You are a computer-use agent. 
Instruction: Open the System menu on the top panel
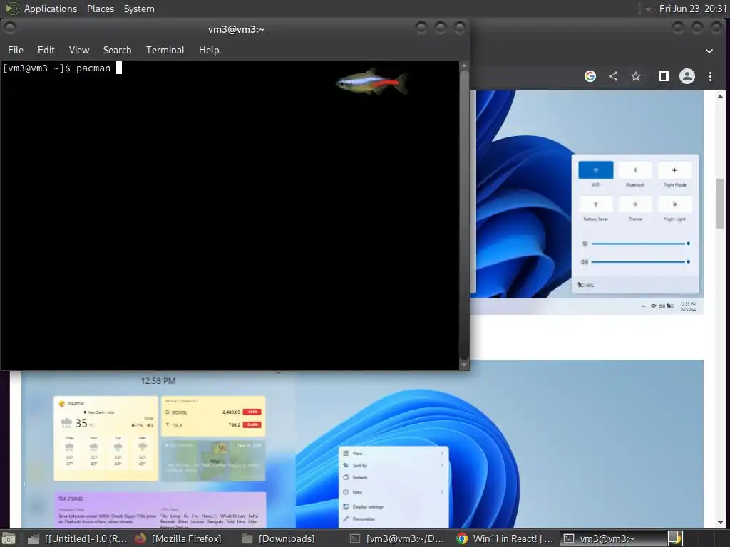tap(139, 9)
